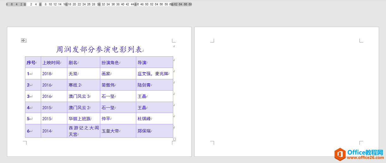Select the 西游记之大闹天宫 cell

click(84, 131)
